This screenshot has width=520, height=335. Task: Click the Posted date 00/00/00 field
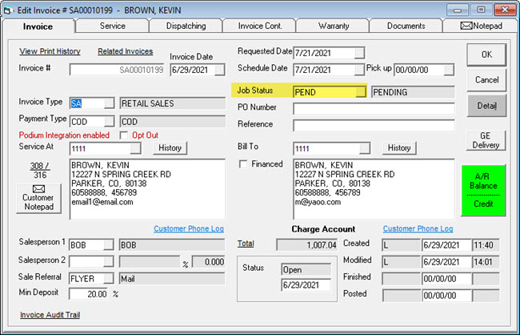(446, 296)
